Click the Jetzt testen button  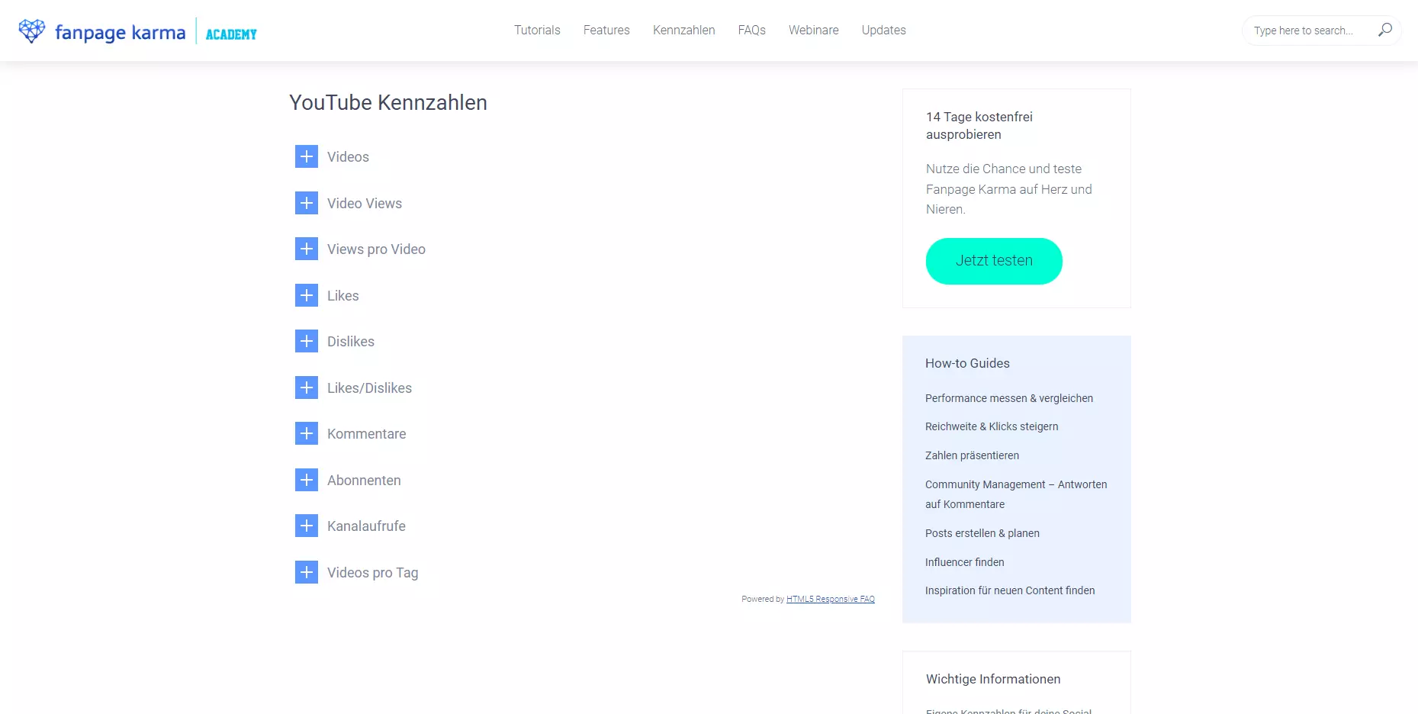[x=994, y=261]
